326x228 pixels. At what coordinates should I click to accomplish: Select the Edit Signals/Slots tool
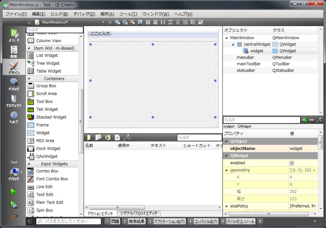click(x=125, y=22)
